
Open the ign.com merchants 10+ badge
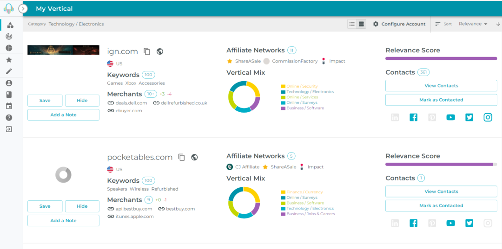click(x=151, y=94)
